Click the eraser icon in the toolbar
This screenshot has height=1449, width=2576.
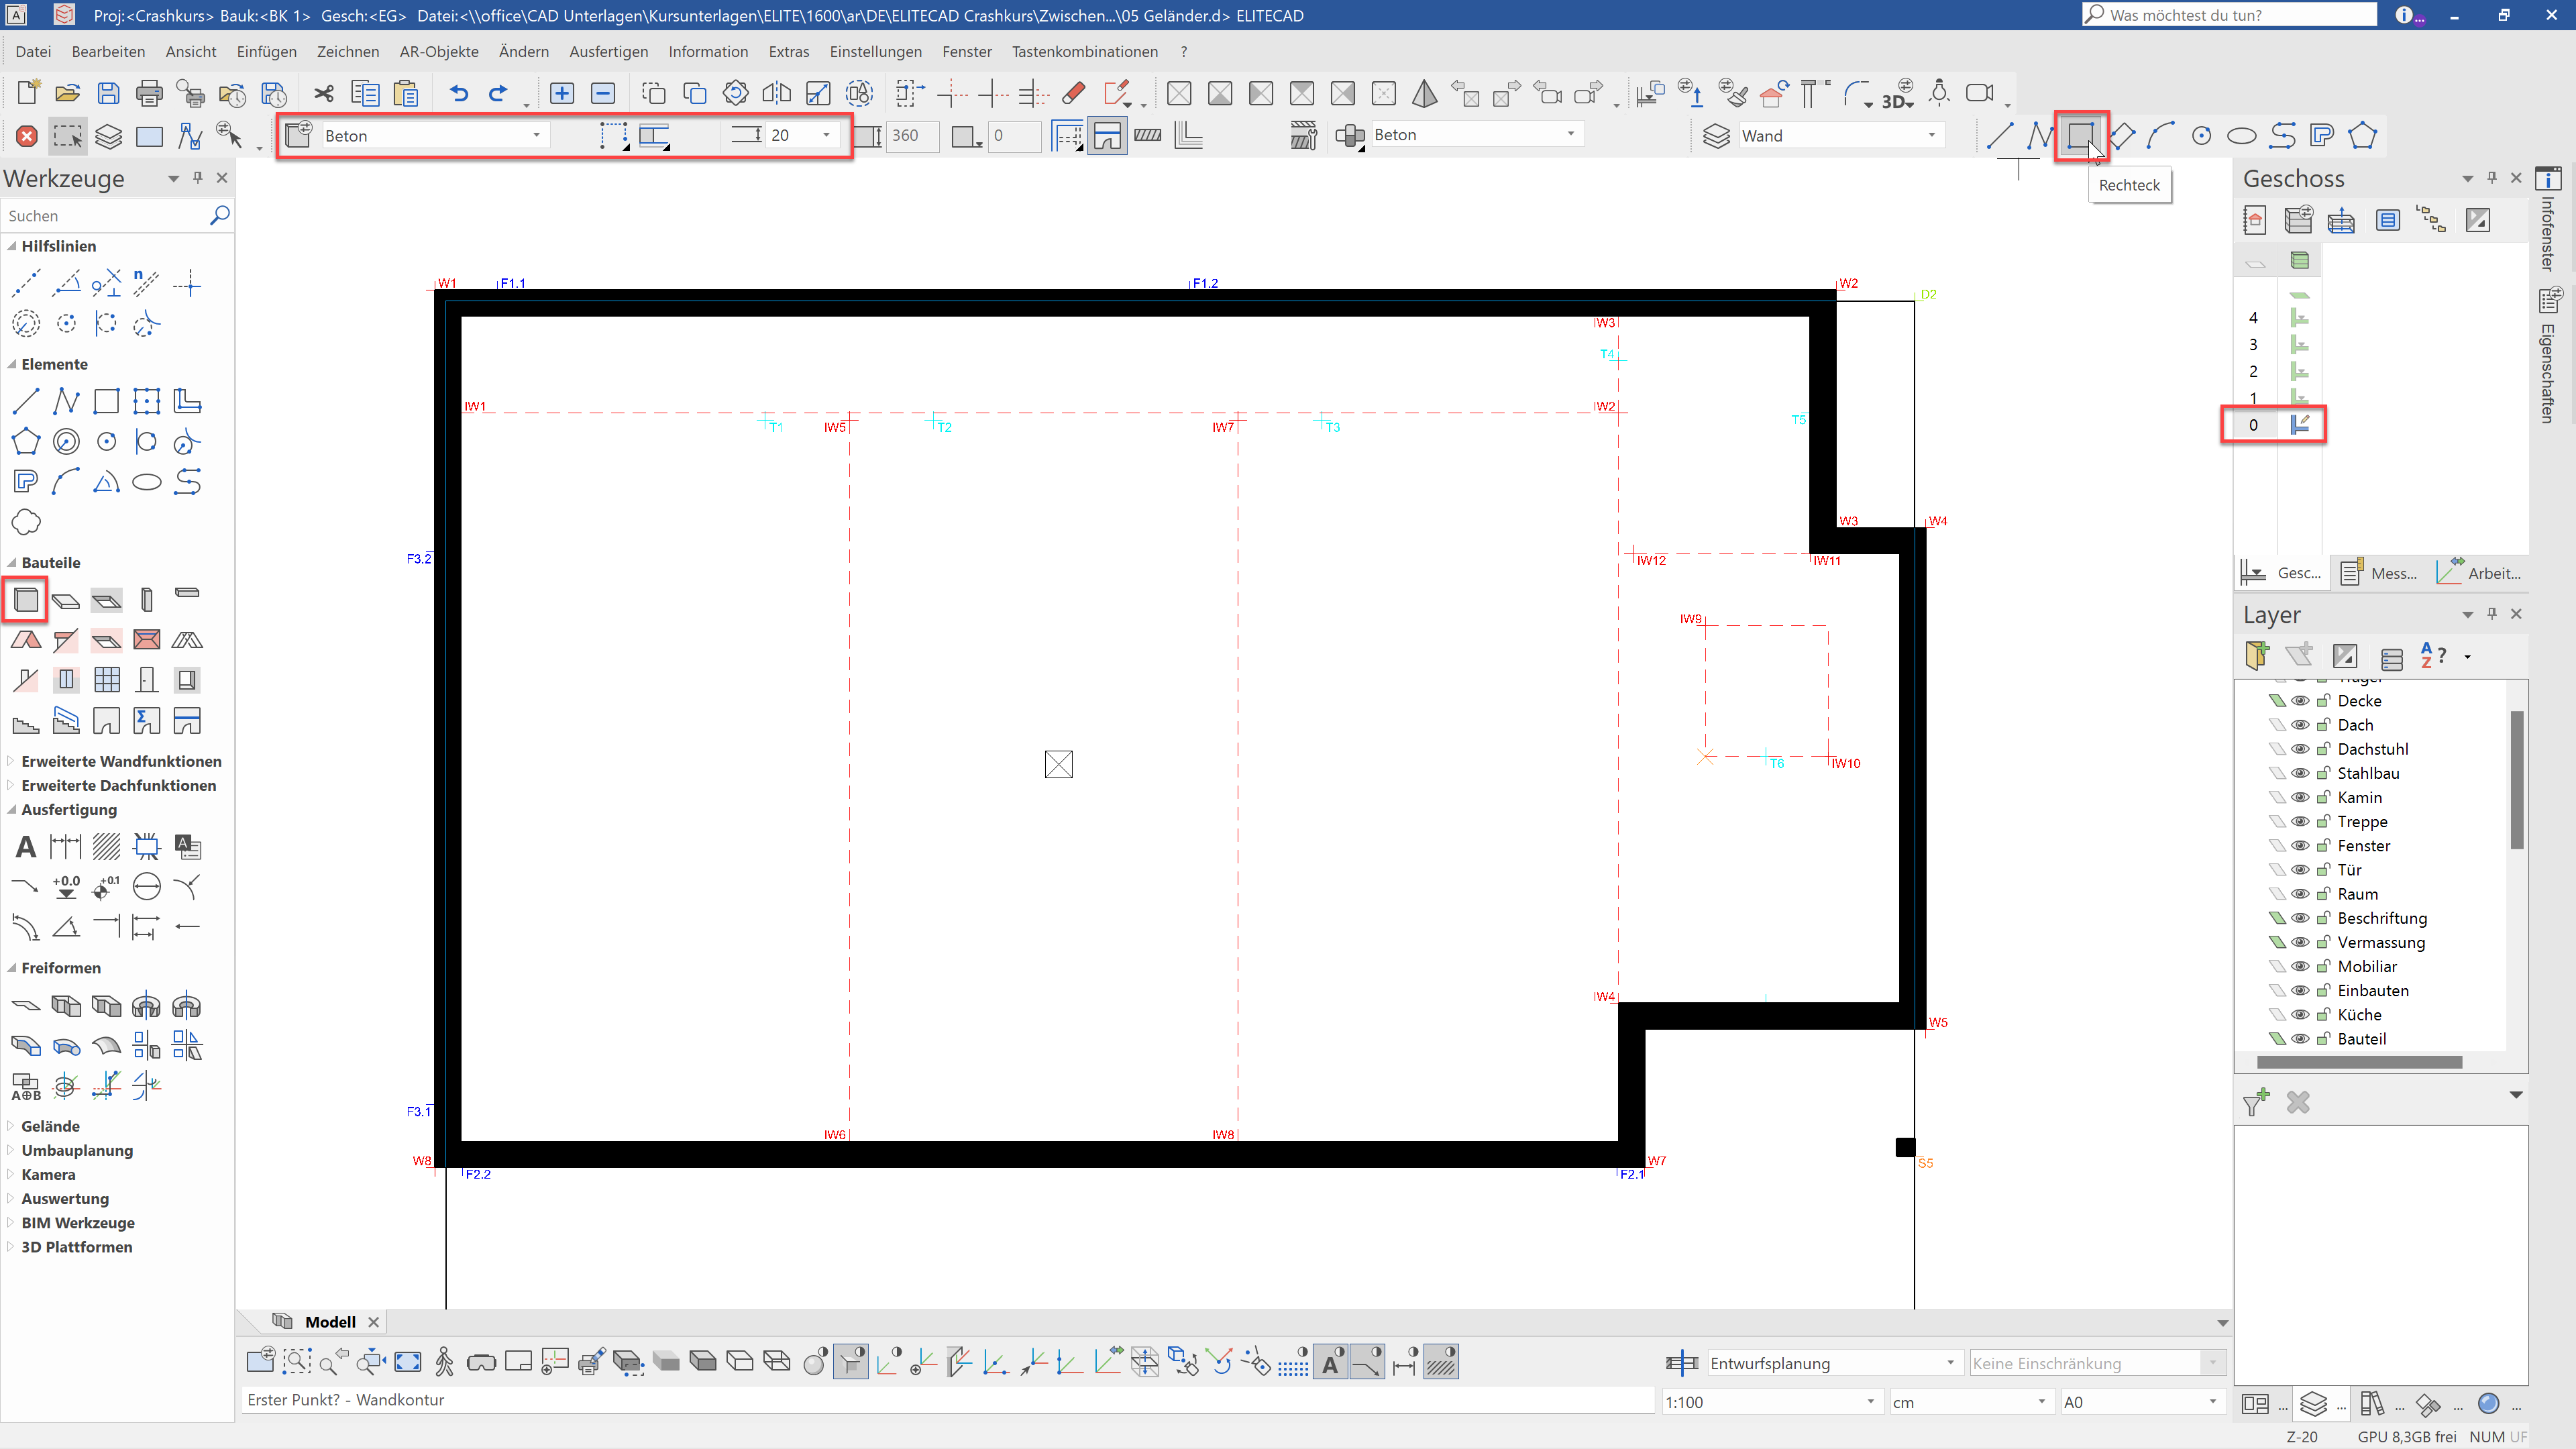[x=1073, y=93]
